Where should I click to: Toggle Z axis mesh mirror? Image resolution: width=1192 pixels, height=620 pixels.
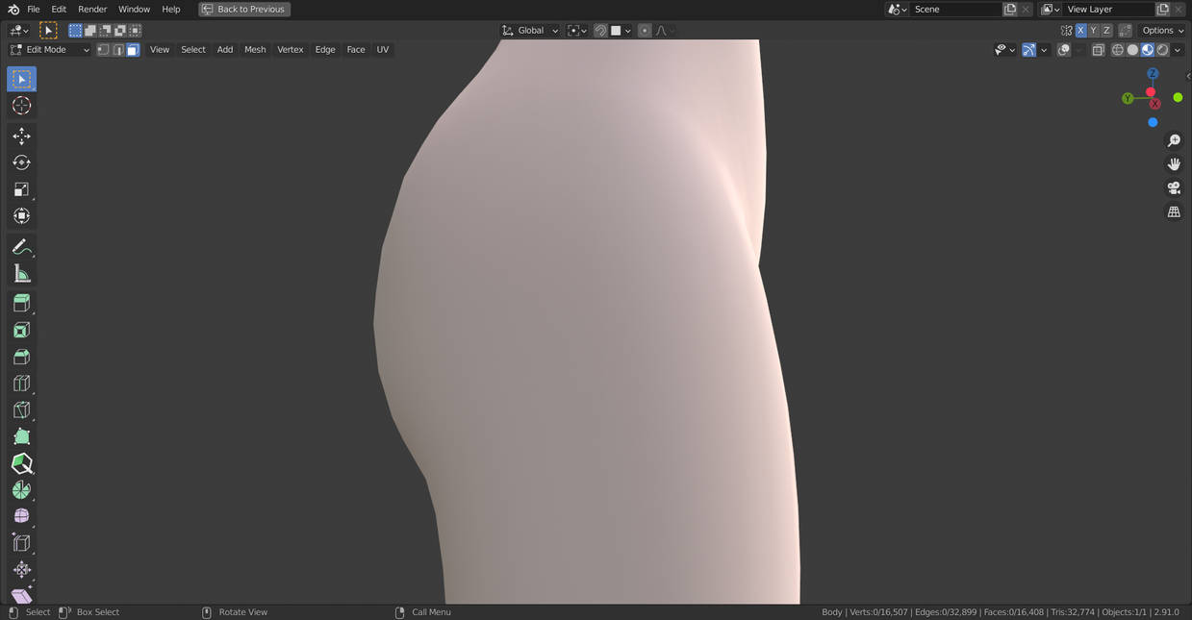1106,31
